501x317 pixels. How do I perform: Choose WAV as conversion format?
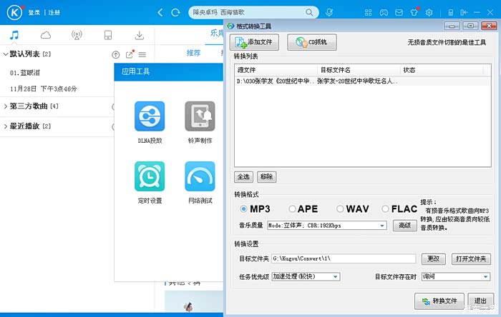tap(341, 209)
